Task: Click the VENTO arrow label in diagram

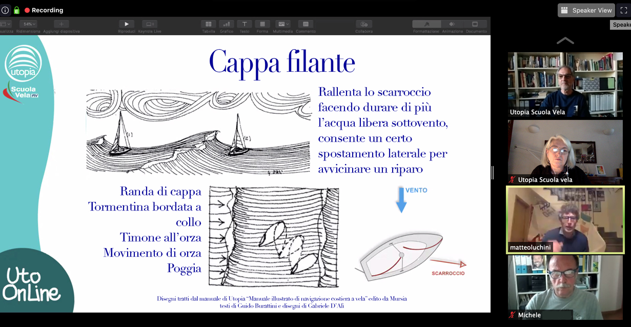Action: [416, 190]
